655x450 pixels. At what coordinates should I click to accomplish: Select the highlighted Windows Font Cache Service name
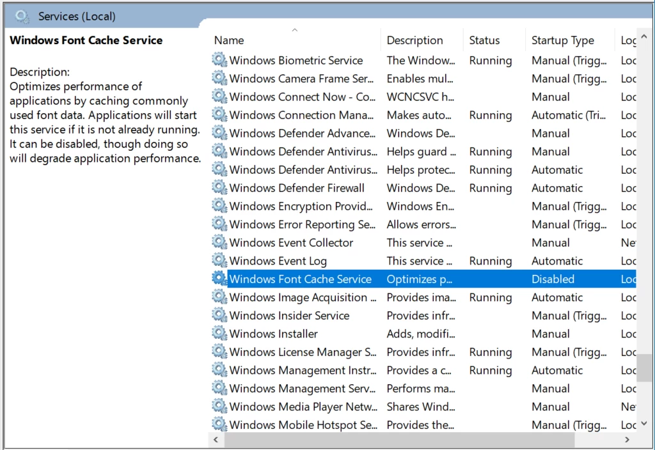pyautogui.click(x=301, y=279)
